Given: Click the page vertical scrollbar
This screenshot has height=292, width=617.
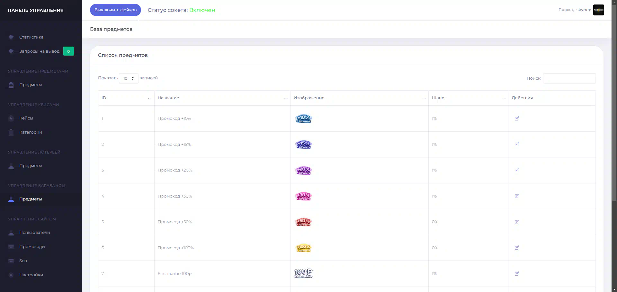Looking at the screenshot, I should 614,128.
